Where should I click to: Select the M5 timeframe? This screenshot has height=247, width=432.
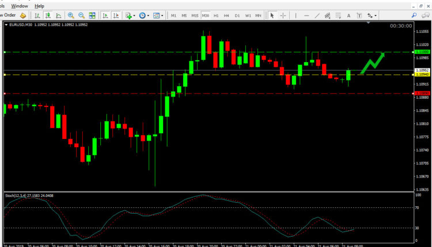click(184, 16)
